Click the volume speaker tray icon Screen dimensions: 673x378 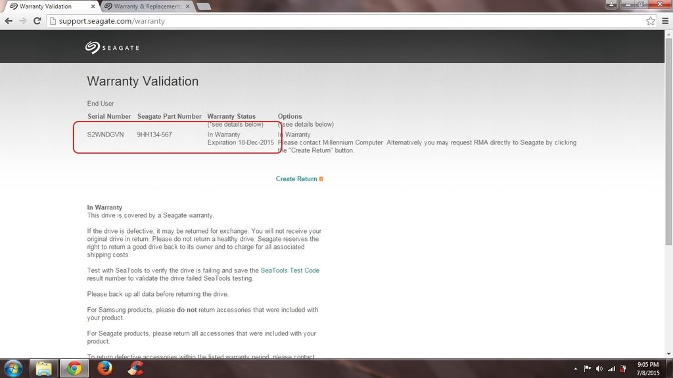click(599, 369)
